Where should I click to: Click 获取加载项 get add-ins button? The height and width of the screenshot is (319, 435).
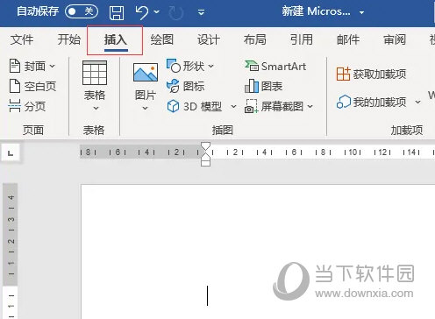pos(371,74)
